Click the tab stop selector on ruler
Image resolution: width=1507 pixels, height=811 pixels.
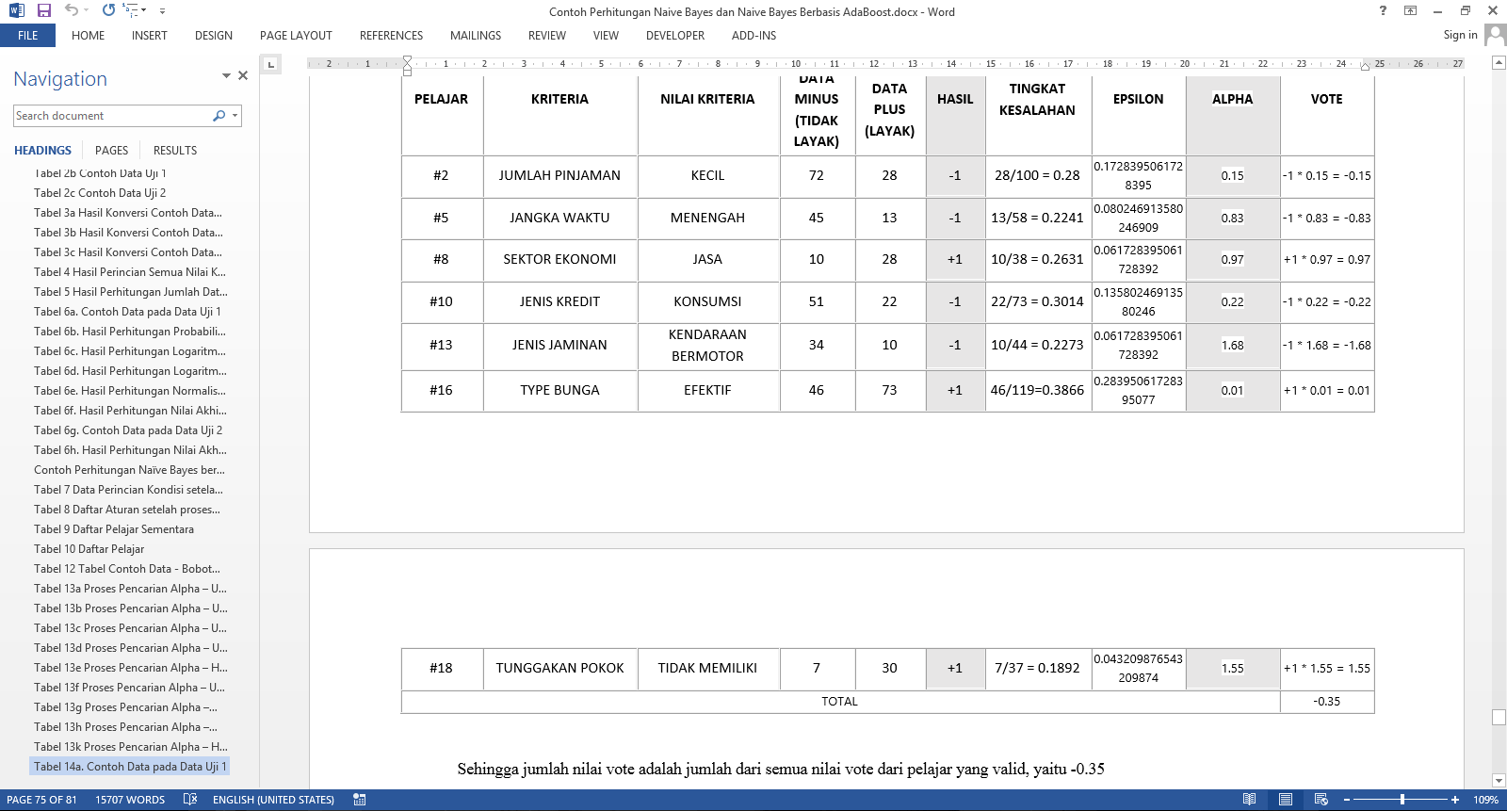click(x=270, y=64)
